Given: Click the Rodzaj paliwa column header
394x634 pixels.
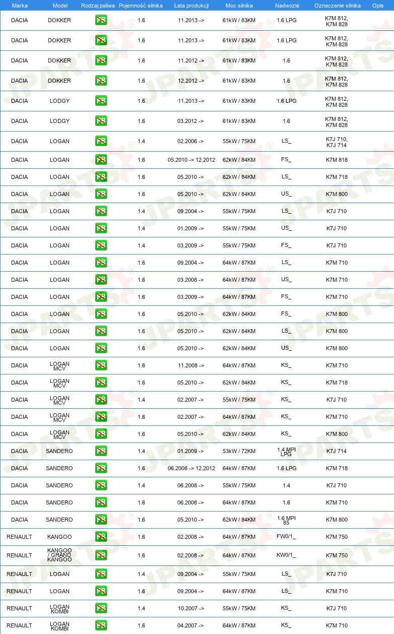Looking at the screenshot, I should point(98,6).
